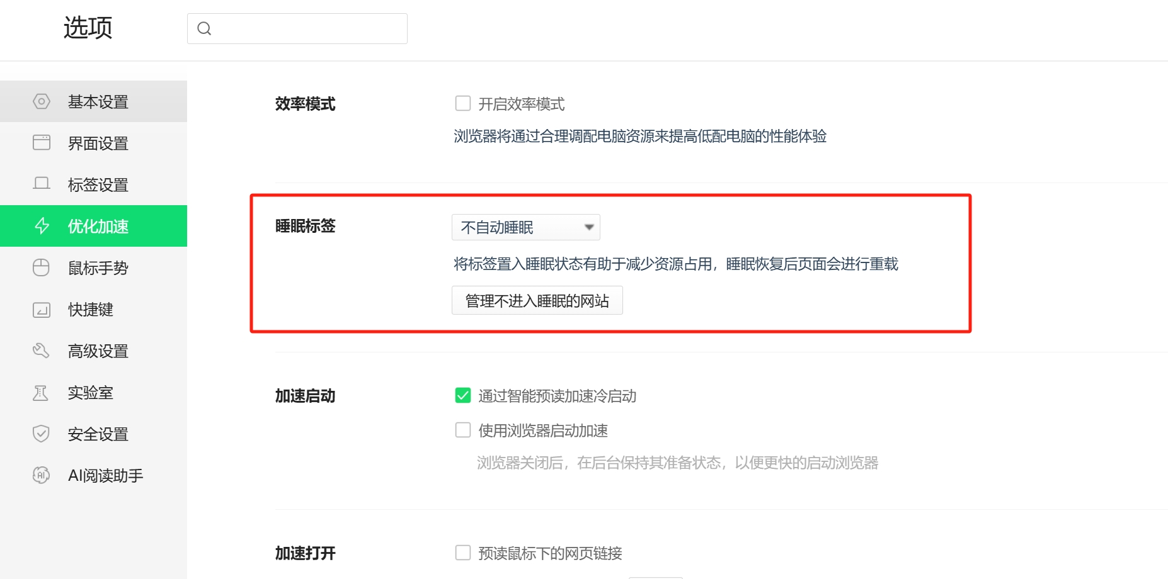Select 高级设置 in the sidebar
The width and height of the screenshot is (1168, 579).
point(93,351)
